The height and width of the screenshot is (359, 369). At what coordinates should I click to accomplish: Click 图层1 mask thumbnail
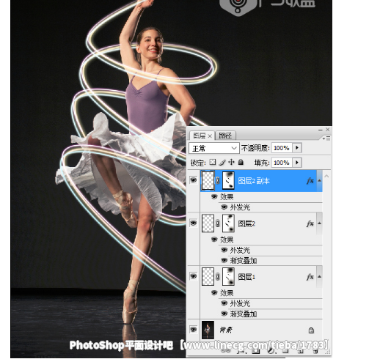click(x=228, y=276)
